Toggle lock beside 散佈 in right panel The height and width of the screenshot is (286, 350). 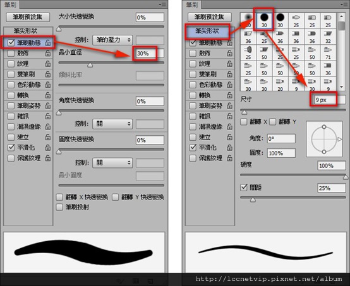click(x=229, y=53)
